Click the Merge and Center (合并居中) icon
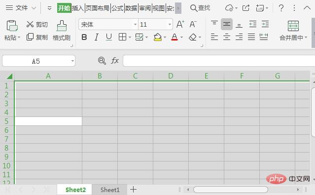 [x=293, y=26]
